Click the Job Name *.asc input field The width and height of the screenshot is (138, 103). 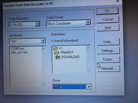[x=25, y=41]
